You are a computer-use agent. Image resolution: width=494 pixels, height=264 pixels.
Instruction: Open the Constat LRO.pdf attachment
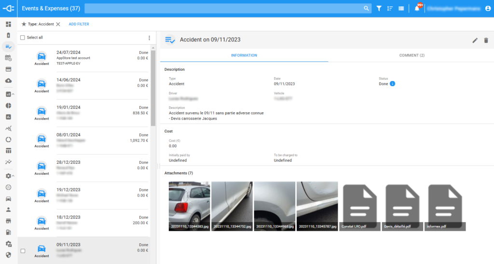360,206
